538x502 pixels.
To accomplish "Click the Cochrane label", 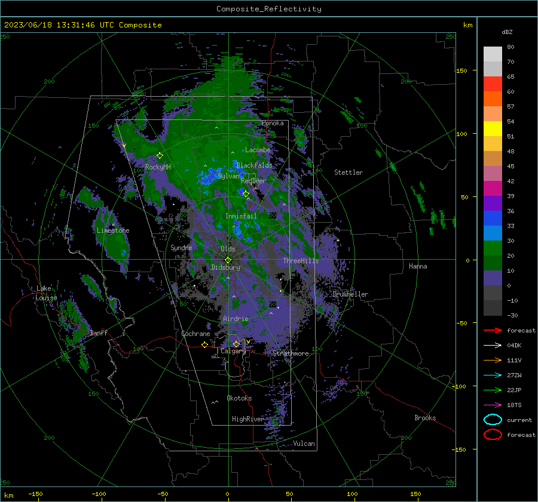I will [x=195, y=334].
